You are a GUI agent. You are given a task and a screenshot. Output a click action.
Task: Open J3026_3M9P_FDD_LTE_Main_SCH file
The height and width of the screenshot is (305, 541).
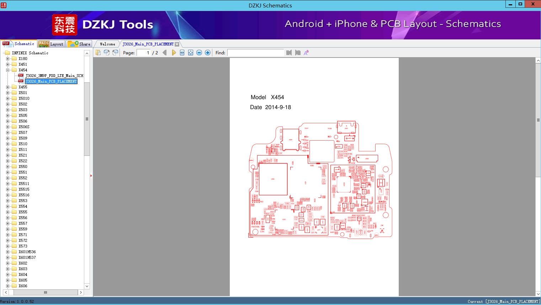[54, 76]
